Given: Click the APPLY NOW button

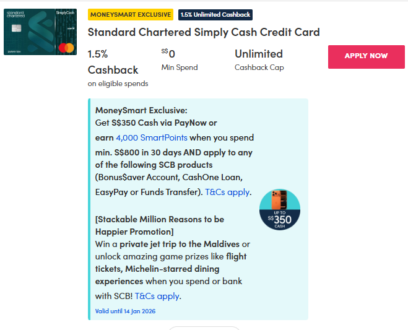Looking at the screenshot, I should 366,56.
